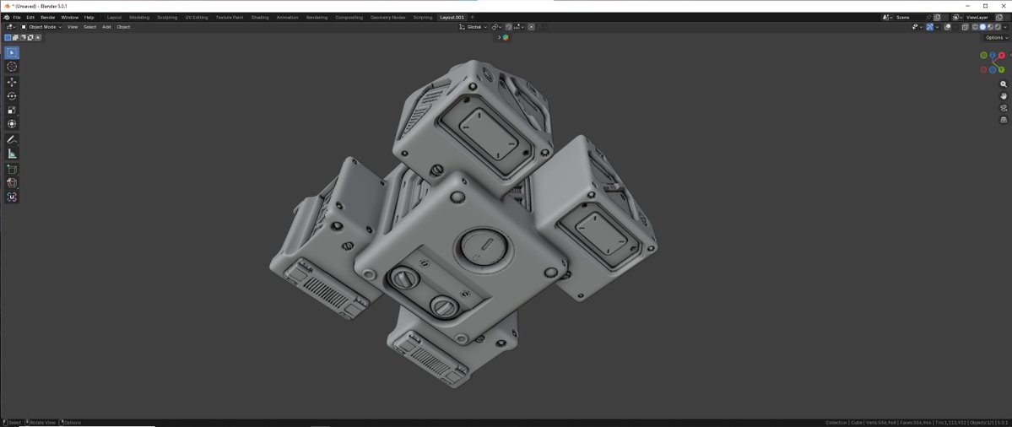Select the Rotate tool

tap(12, 95)
